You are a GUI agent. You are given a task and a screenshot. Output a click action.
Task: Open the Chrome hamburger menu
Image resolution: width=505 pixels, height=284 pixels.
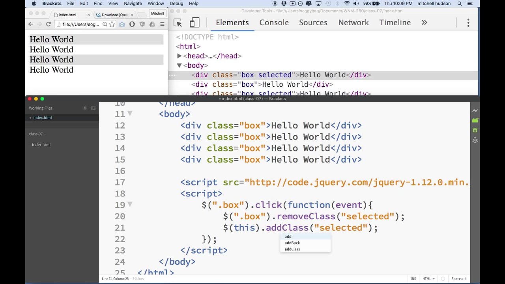162,24
